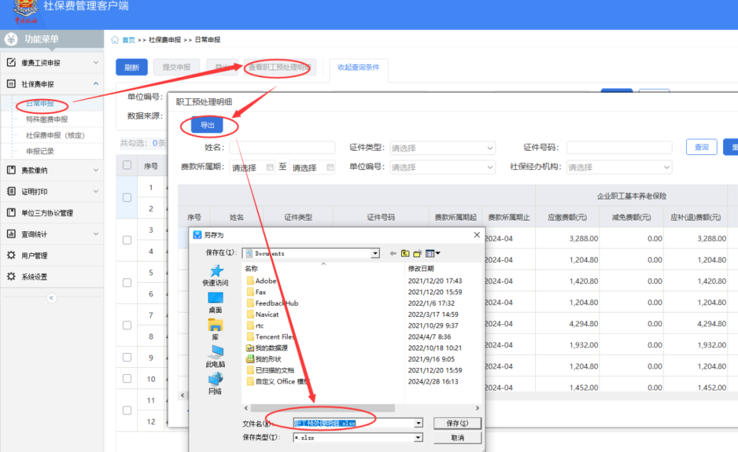Click the 网络 network globe icon
Viewport: 738px width, 452px height.
point(215,379)
